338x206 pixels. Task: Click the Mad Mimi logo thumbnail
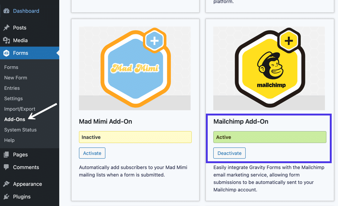pos(135,68)
